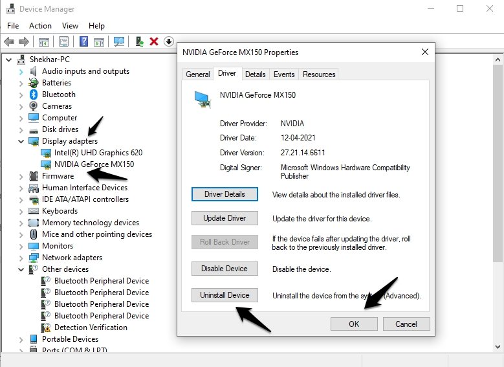Screen dimensions: 504x367
Task: Confirm with the OK button
Action: tap(354, 324)
